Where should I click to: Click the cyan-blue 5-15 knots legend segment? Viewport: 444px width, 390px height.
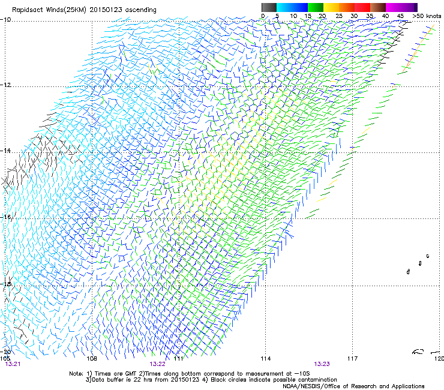click(292, 7)
